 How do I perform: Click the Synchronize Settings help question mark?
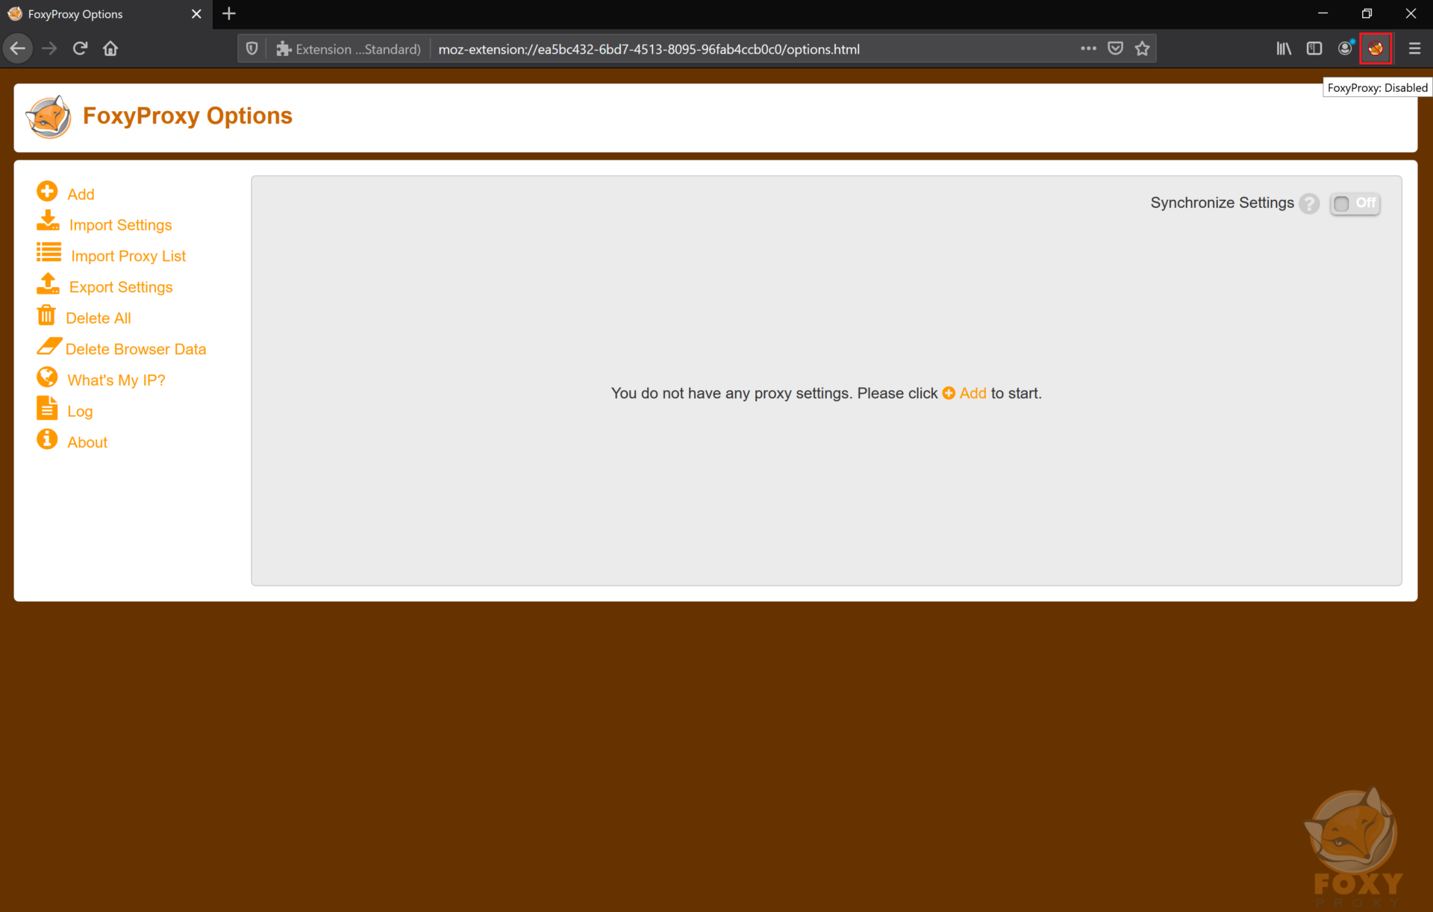1309,203
